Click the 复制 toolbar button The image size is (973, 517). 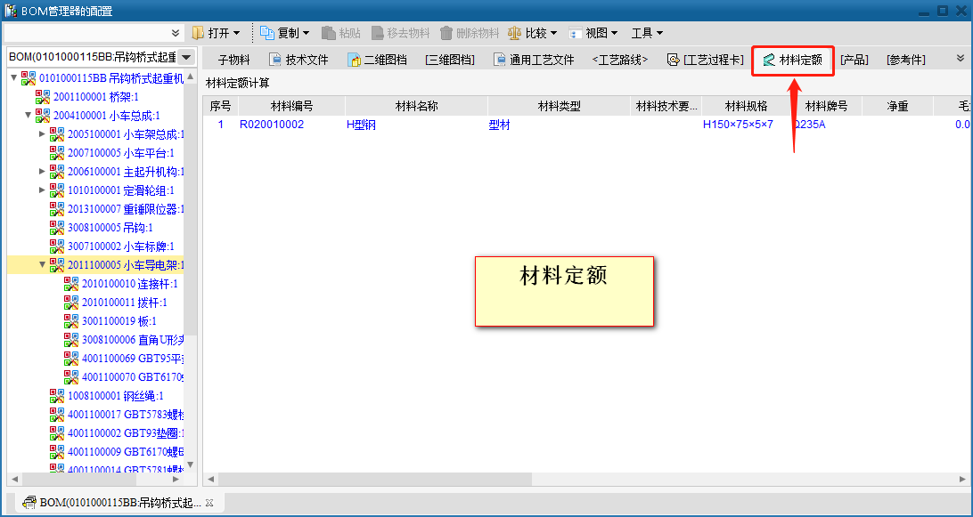[285, 33]
